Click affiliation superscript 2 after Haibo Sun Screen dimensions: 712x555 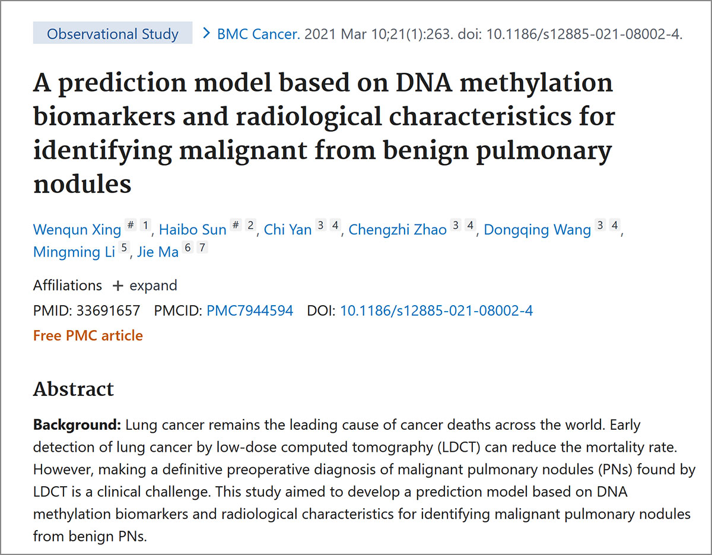(250, 226)
